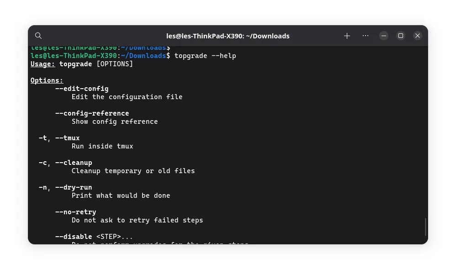Click the --edit-config option text
This screenshot has width=456, height=275.
(82, 89)
